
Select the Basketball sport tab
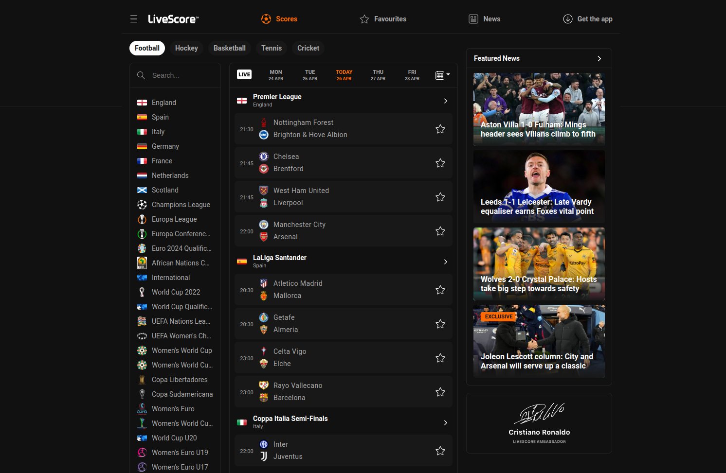tap(229, 48)
